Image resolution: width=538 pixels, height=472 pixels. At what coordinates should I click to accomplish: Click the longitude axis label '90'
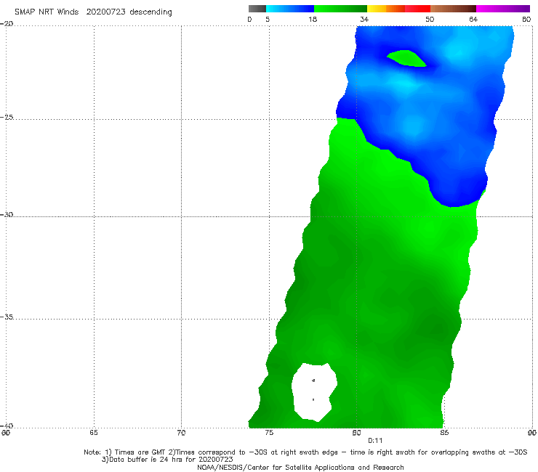click(x=532, y=433)
